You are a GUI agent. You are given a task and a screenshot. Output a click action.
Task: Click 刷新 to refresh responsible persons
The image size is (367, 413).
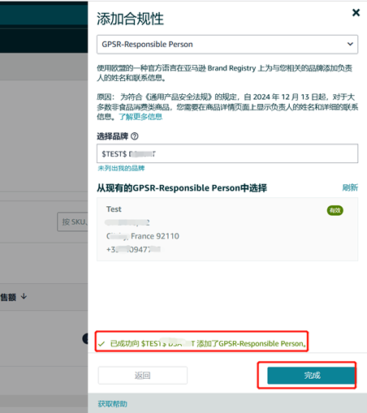pyautogui.click(x=350, y=187)
